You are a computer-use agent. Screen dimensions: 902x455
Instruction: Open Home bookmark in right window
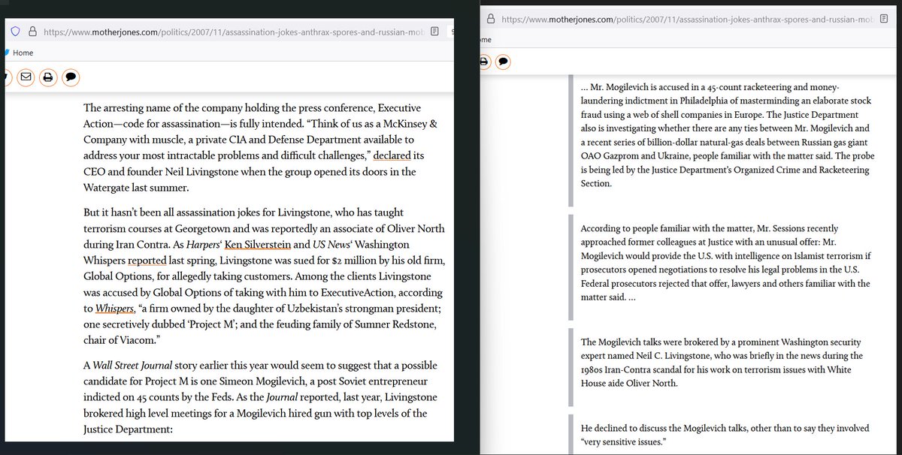tap(485, 39)
